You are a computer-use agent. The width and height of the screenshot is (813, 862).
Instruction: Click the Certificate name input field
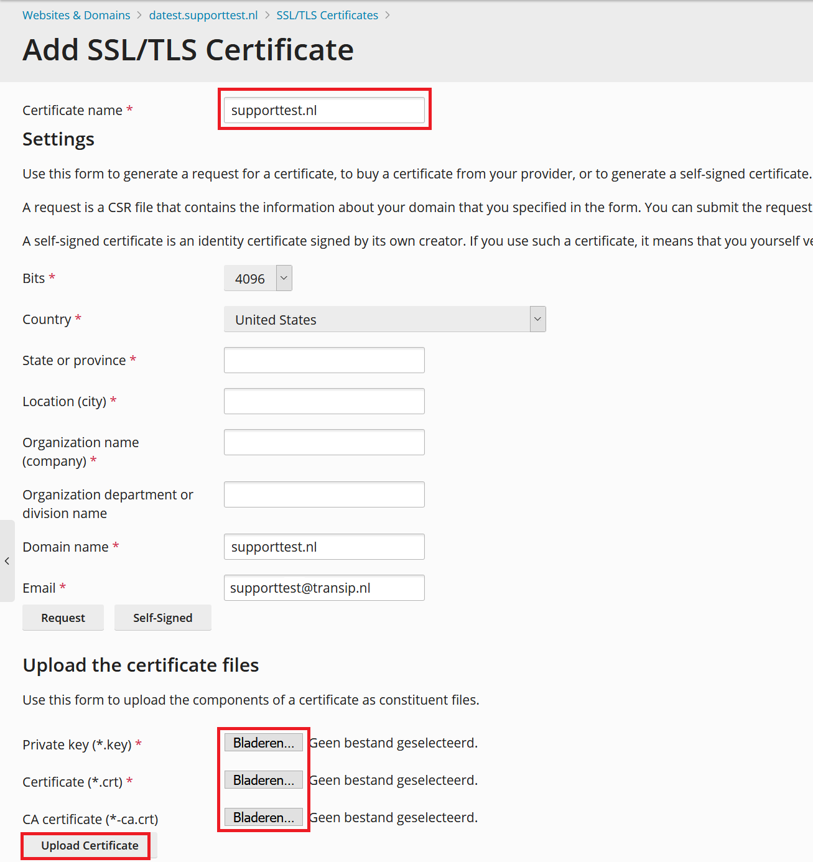[x=324, y=110]
